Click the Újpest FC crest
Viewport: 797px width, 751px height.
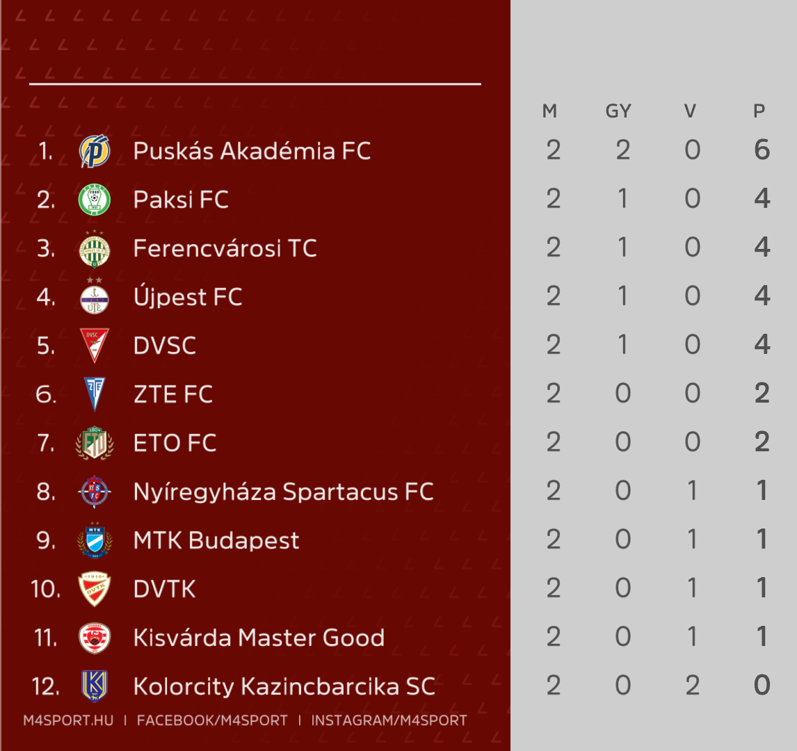click(x=95, y=296)
